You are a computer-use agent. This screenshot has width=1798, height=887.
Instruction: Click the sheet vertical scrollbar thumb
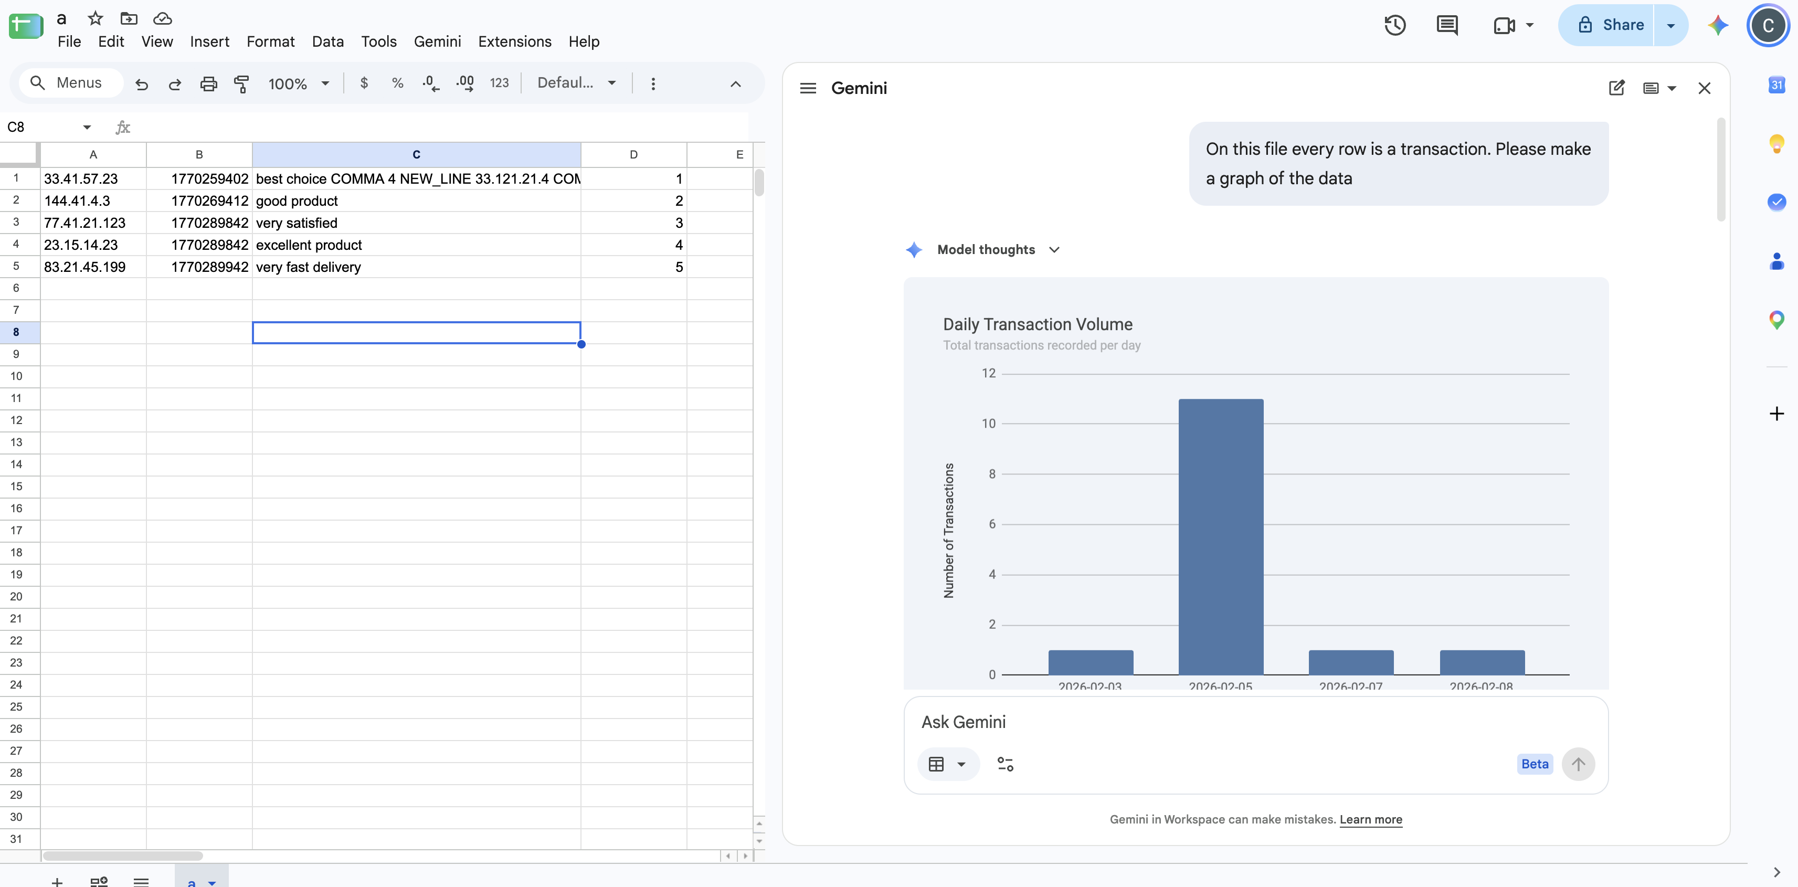759,183
